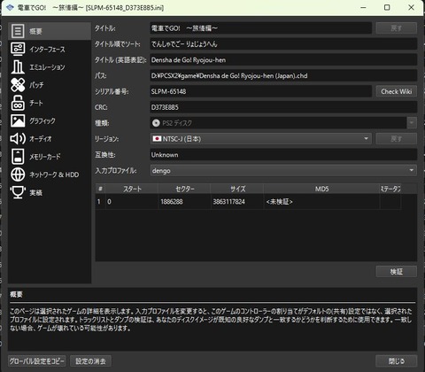
Task: Click the タイトル順でソート input field
Action: (283, 44)
